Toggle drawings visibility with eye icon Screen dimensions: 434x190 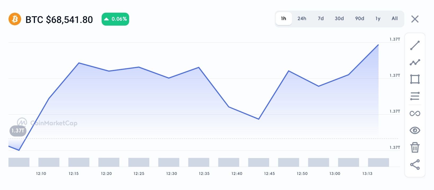coord(415,130)
